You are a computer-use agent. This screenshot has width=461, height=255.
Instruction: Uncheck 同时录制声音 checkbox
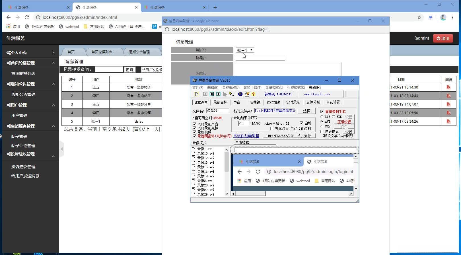click(194, 124)
